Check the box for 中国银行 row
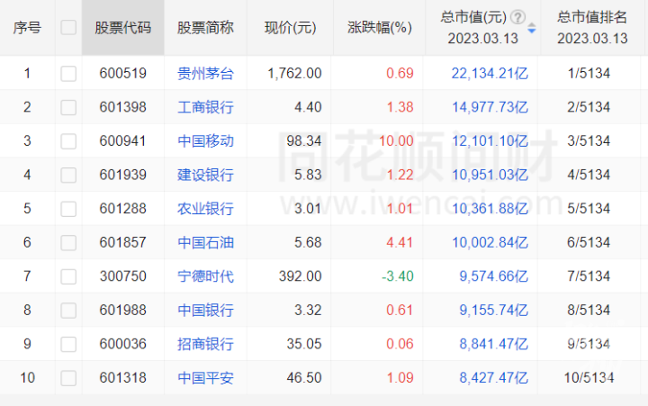Viewport: 648px width, 406px height. [68, 311]
